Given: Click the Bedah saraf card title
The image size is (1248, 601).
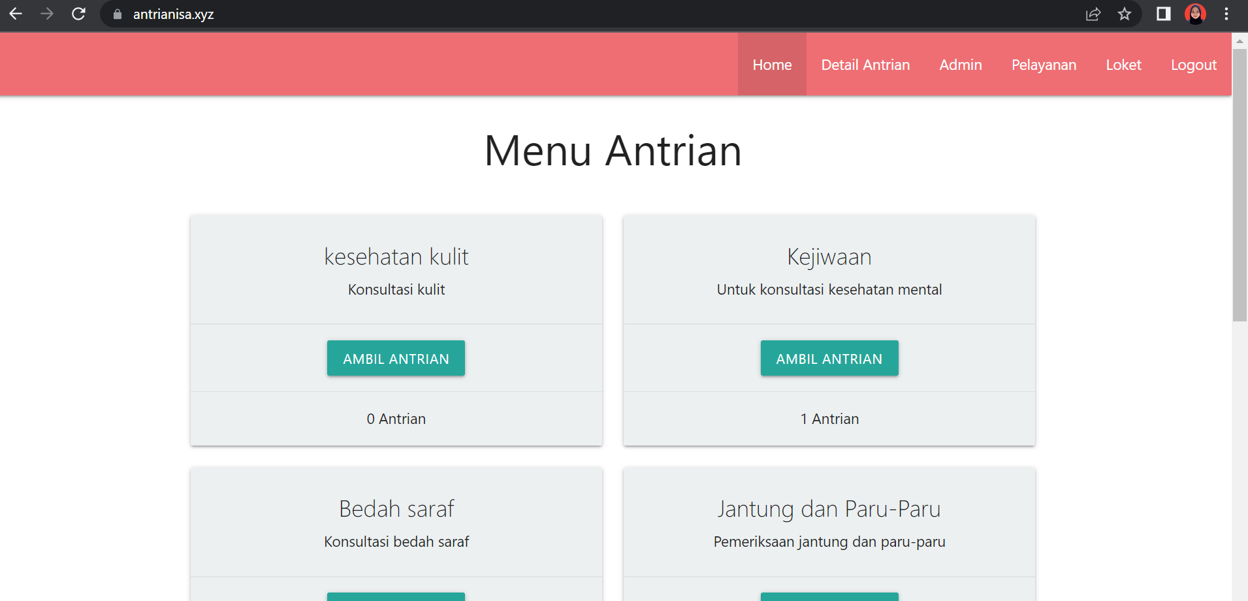Looking at the screenshot, I should coord(396,509).
